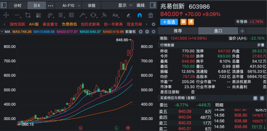The height and width of the screenshot is (131, 267).
Task: Toggle the blue magnet snap tool
Action: coord(139,16)
